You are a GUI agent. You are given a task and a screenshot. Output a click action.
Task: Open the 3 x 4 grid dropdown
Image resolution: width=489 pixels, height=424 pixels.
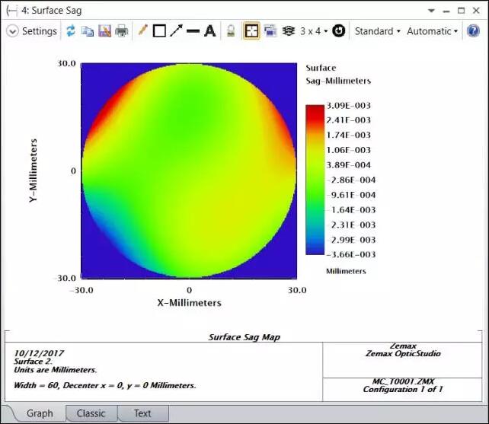[x=313, y=31]
